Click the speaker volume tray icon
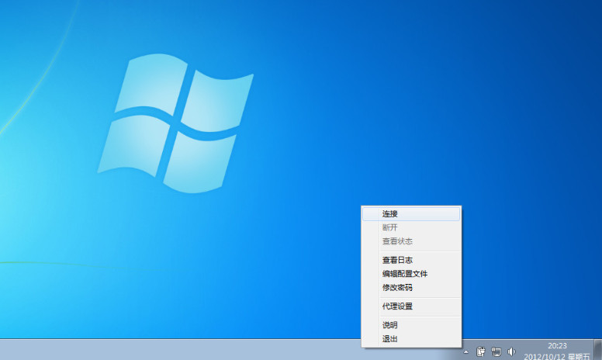602x360 pixels. pos(511,351)
